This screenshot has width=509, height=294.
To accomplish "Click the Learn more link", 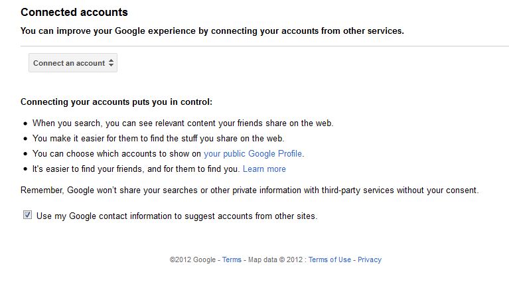I will click(x=264, y=169).
